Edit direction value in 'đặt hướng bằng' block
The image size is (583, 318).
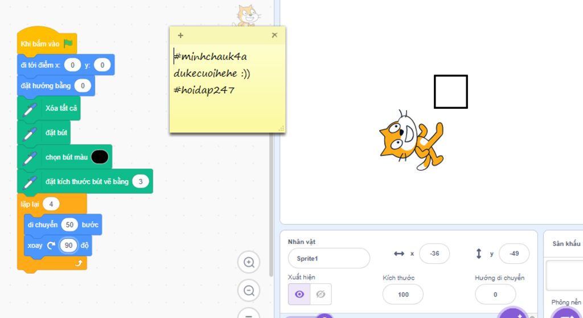point(83,86)
